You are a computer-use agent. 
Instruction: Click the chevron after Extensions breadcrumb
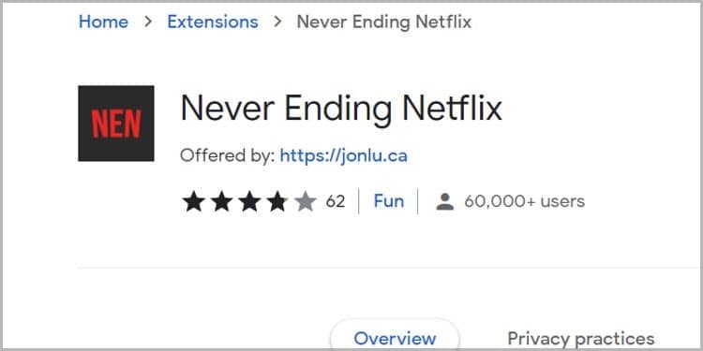278,22
